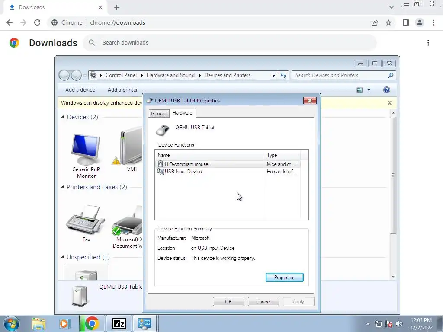Click the Devices window scroll up arrow
This screenshot has width=443, height=332.
click(393, 113)
